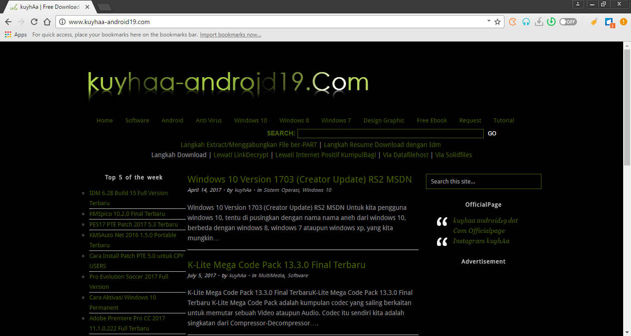The width and height of the screenshot is (631, 336).
Task: Open Langkah Resume Download dengan Idm link
Action: [382, 145]
